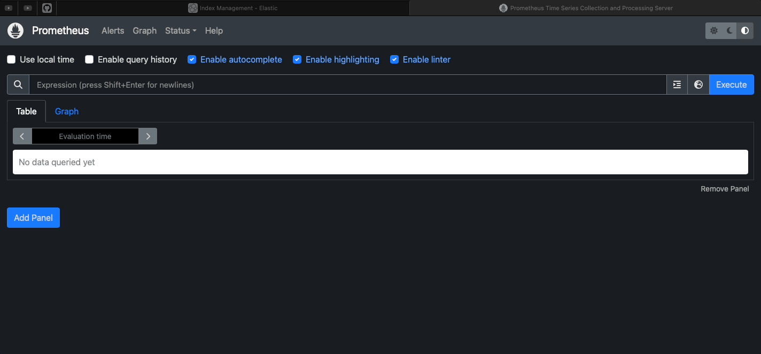The width and height of the screenshot is (761, 354).
Task: Click the Prometheus flame logo icon
Action: click(15, 30)
